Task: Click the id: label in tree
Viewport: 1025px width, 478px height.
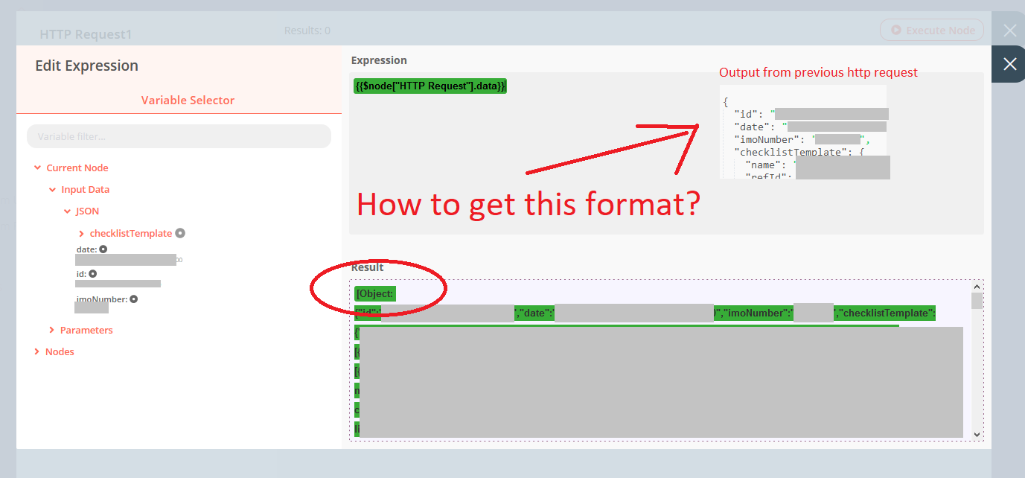Action: 81,274
